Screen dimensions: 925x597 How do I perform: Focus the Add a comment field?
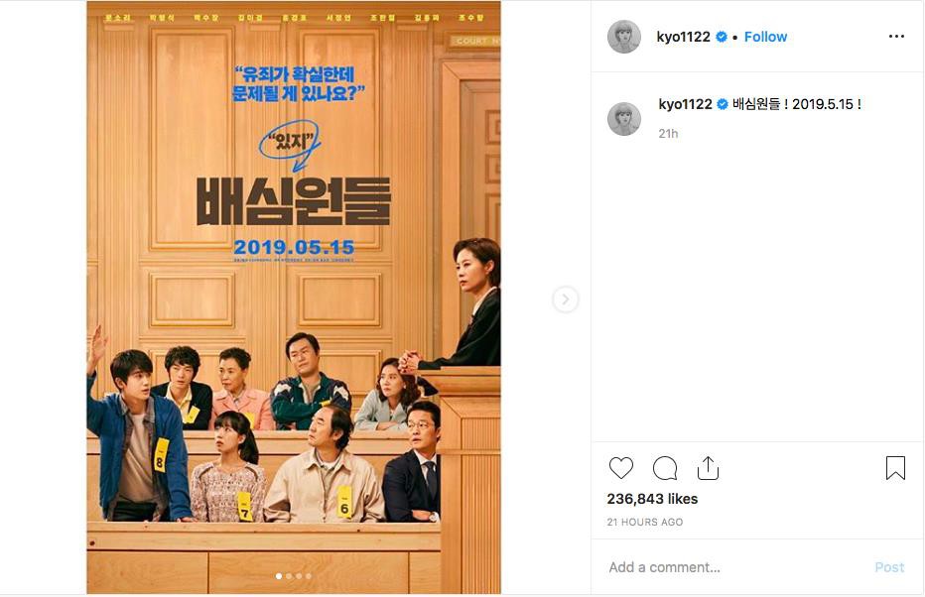click(731, 567)
